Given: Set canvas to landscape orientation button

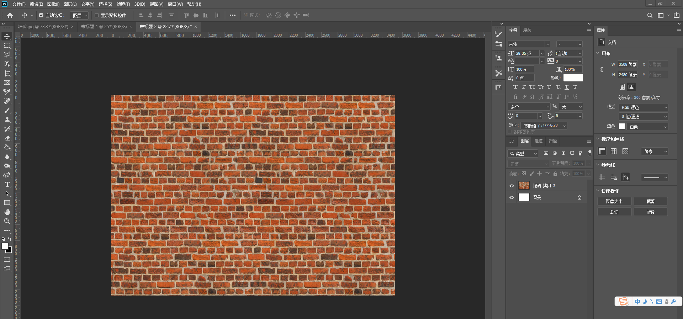Looking at the screenshot, I should click(x=631, y=87).
